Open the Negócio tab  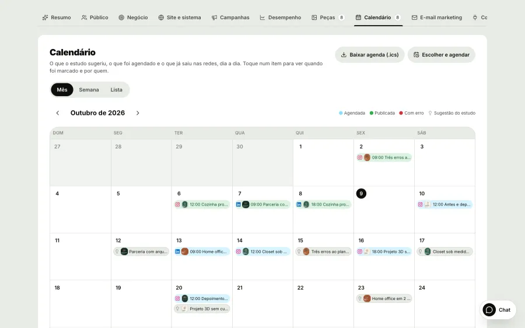click(133, 17)
